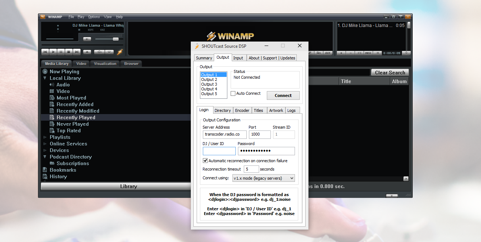Stop playback with the Stop button
481x242 pixels.
[x=69, y=52]
